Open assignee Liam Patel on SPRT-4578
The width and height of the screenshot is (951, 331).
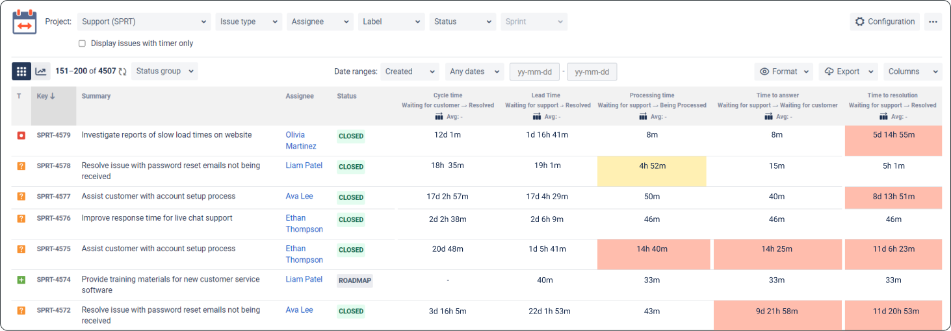pos(304,165)
